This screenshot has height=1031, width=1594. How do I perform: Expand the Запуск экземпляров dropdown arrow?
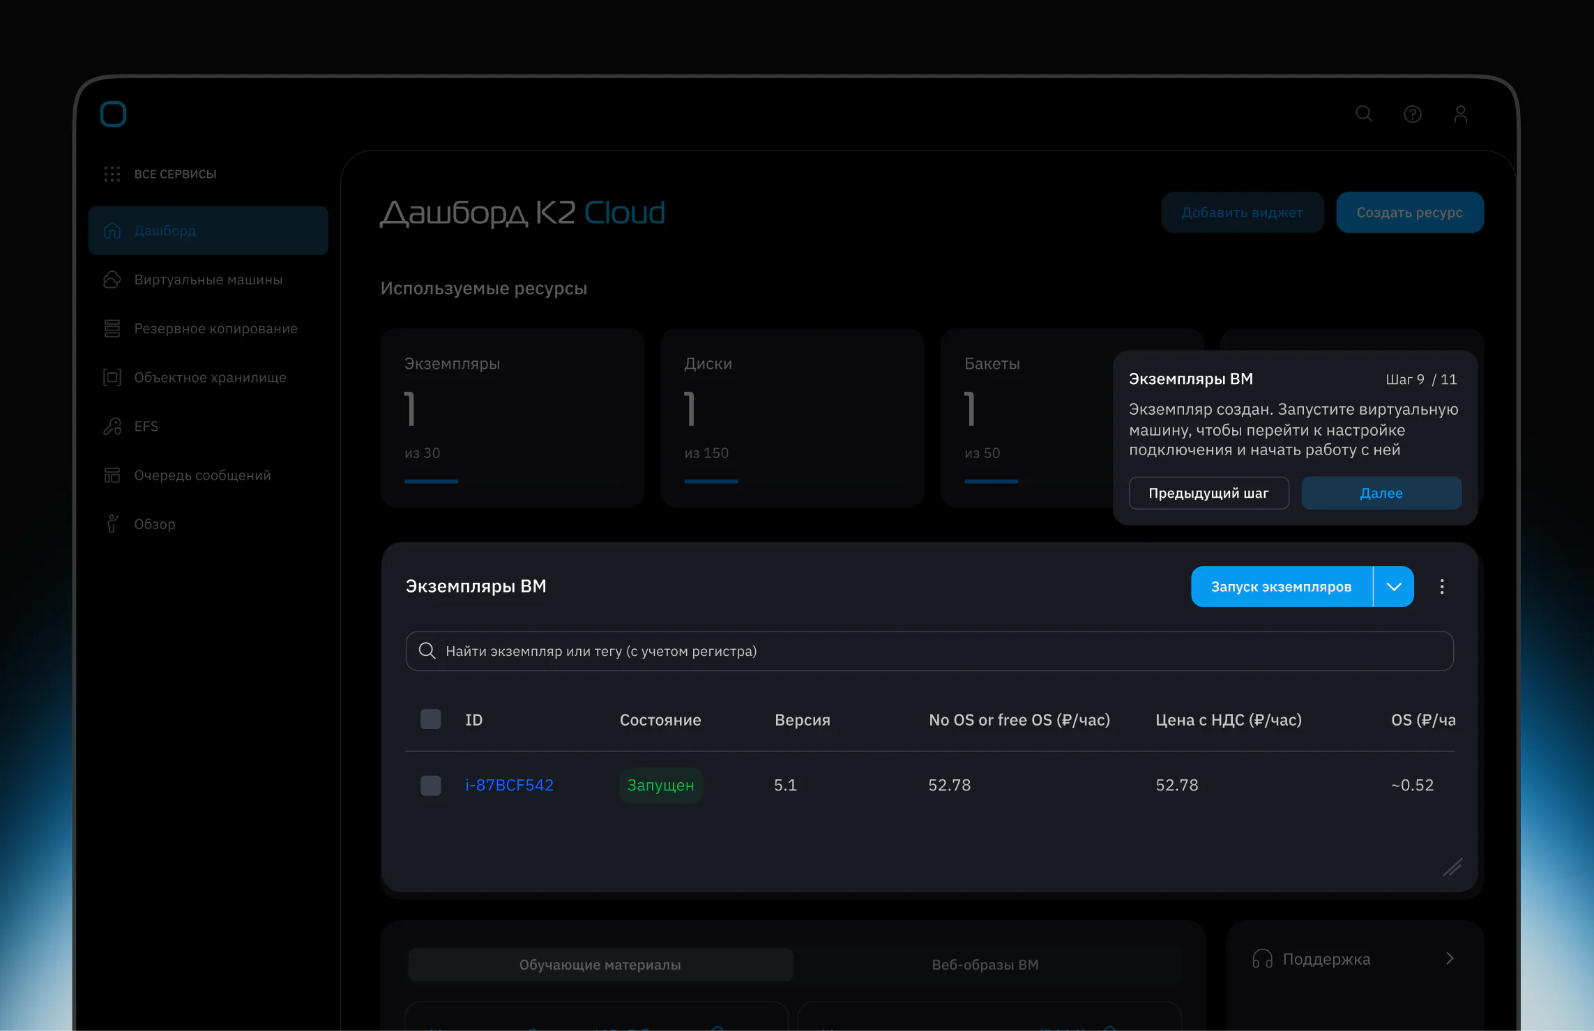(x=1393, y=586)
